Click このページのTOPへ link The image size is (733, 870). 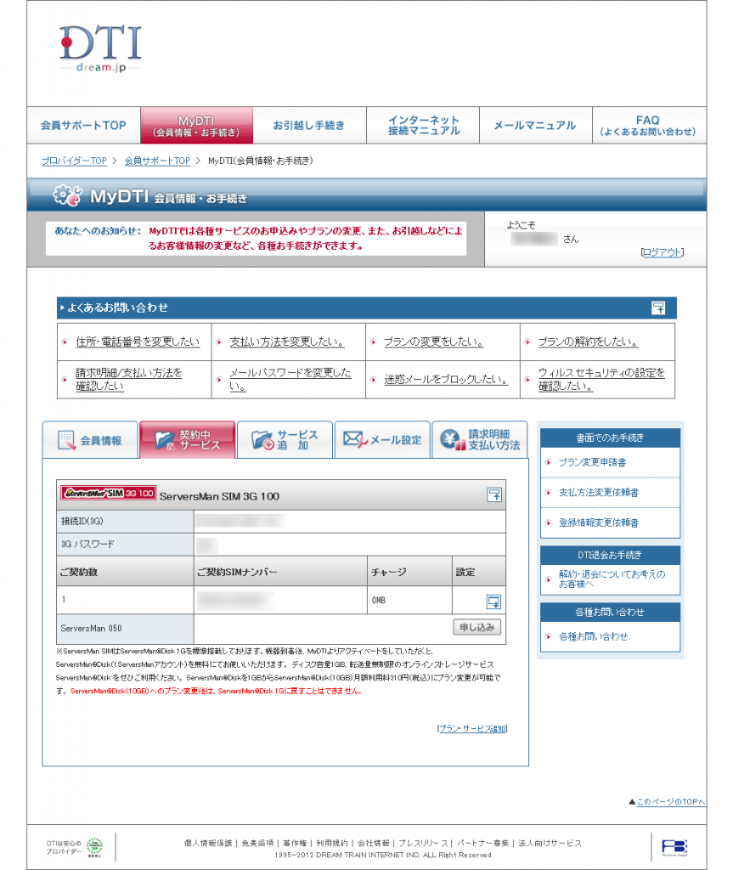tap(670, 802)
